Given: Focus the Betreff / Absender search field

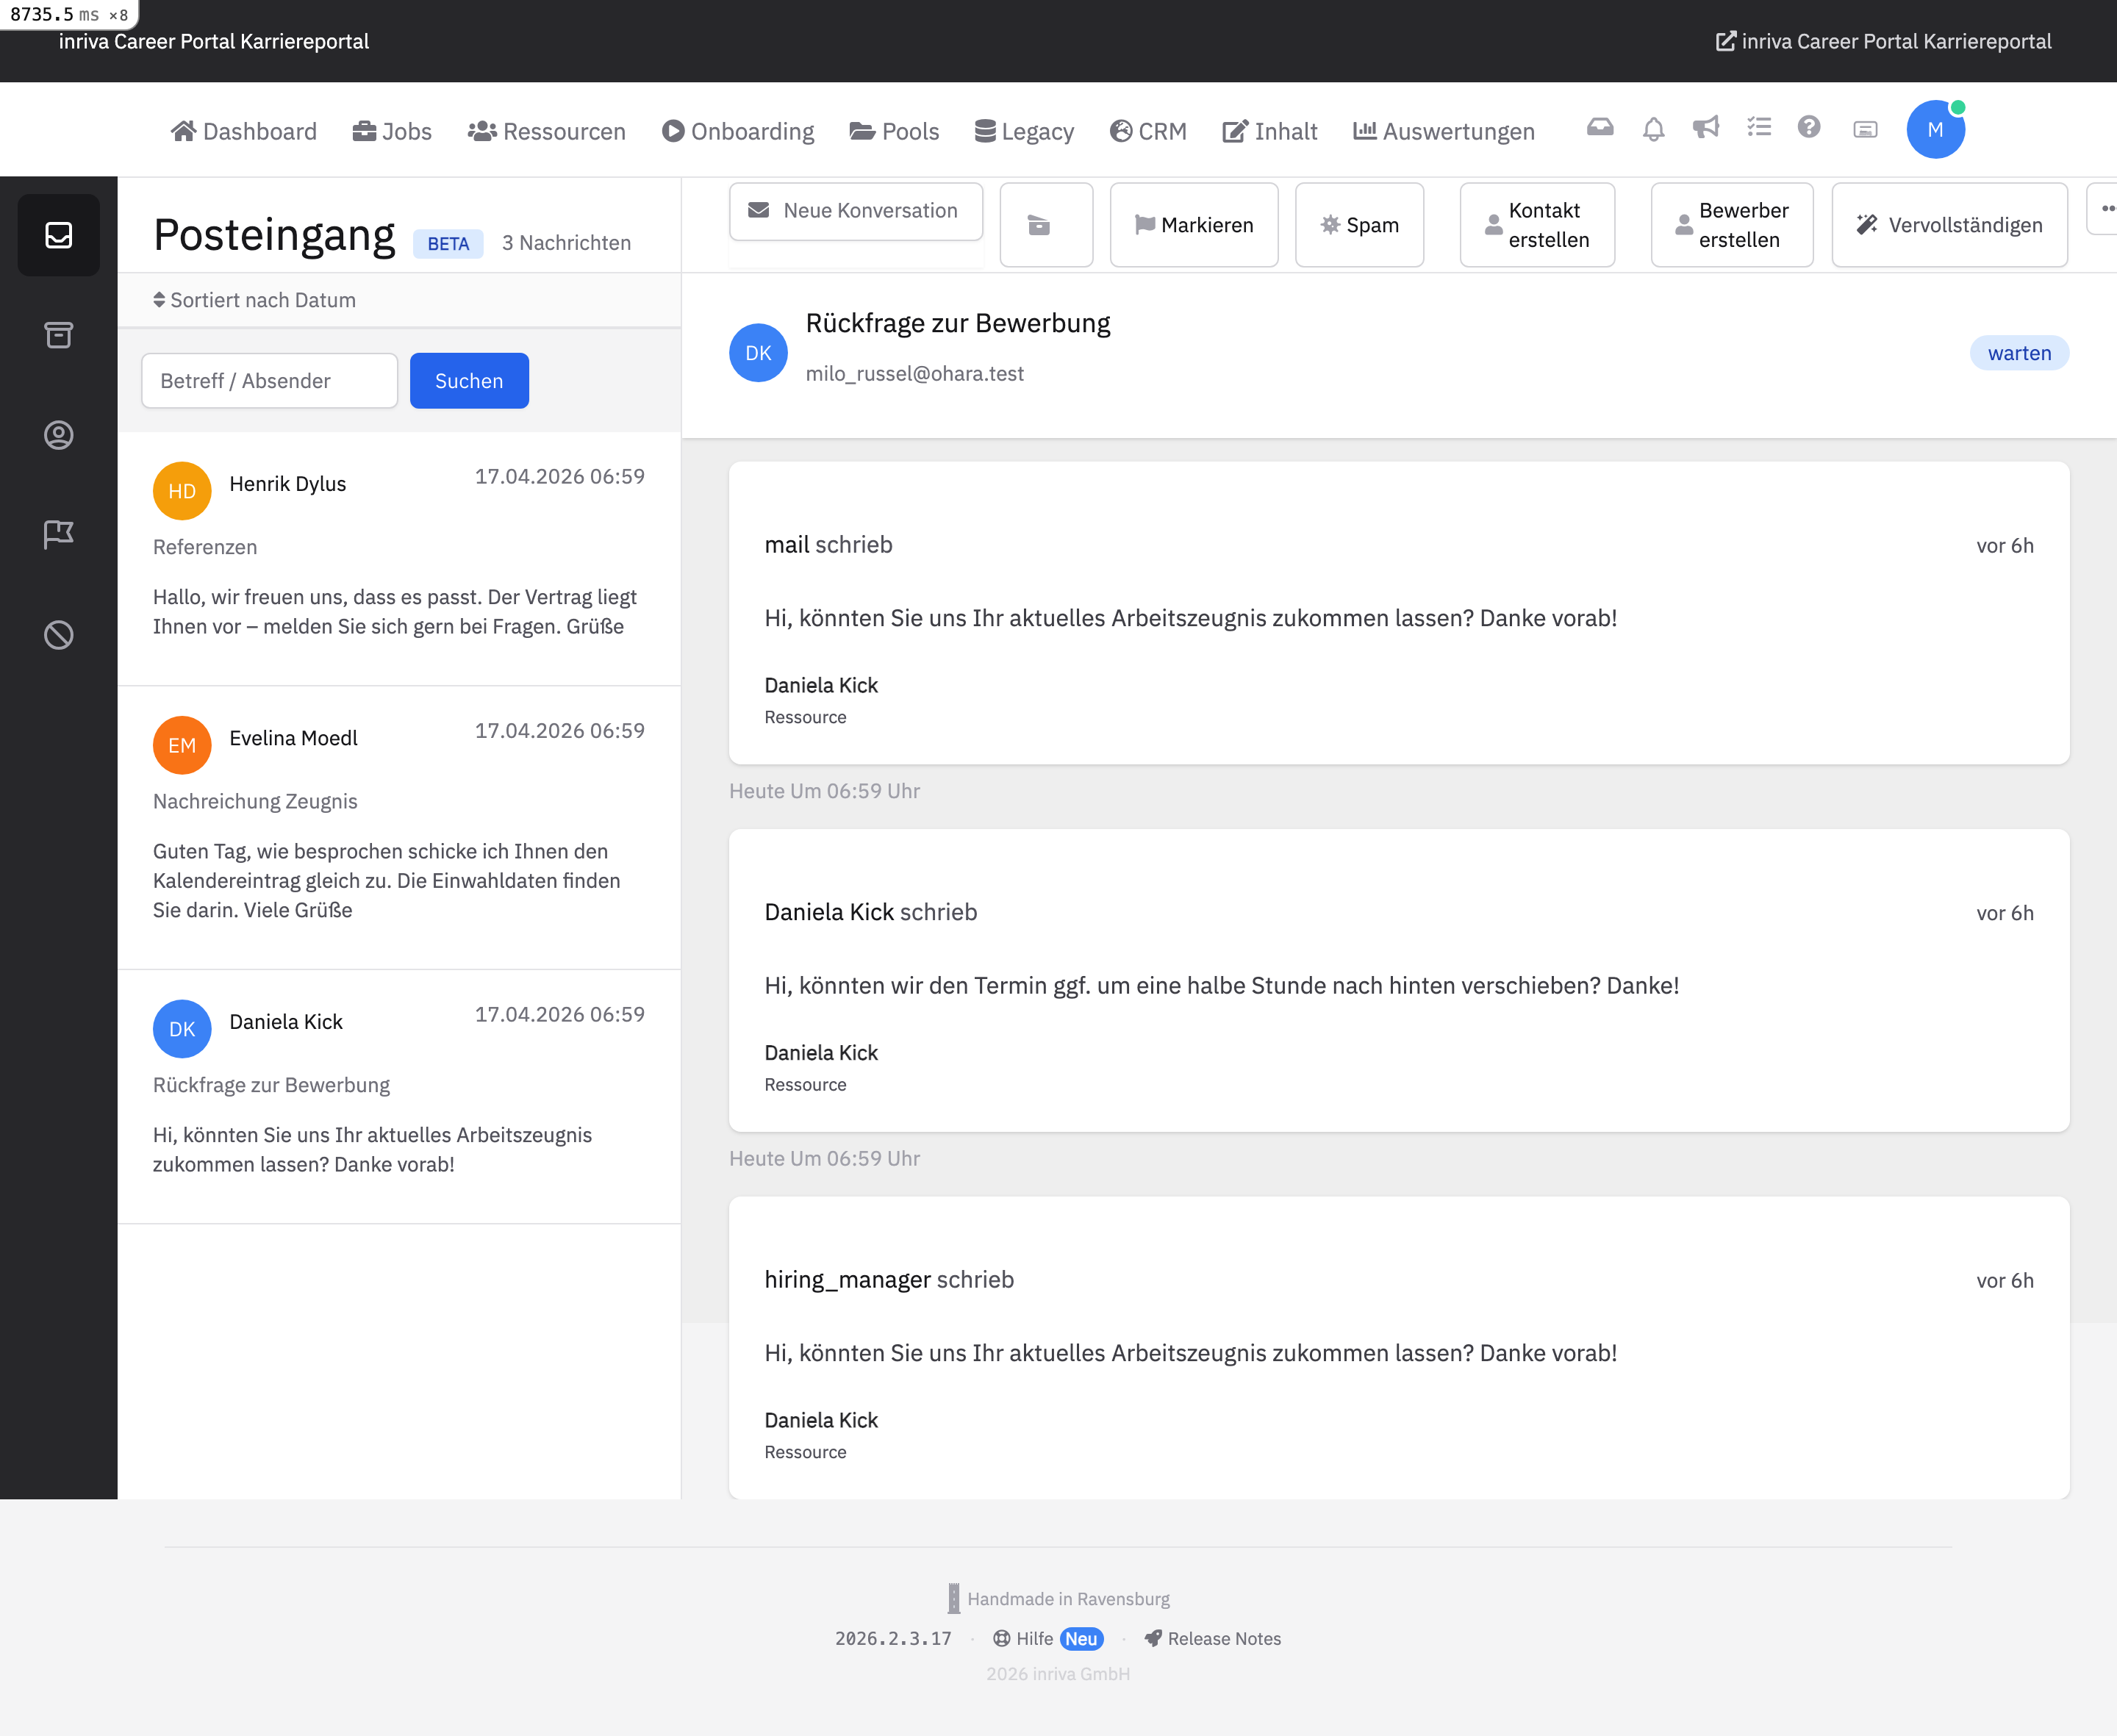Looking at the screenshot, I should tap(269, 381).
